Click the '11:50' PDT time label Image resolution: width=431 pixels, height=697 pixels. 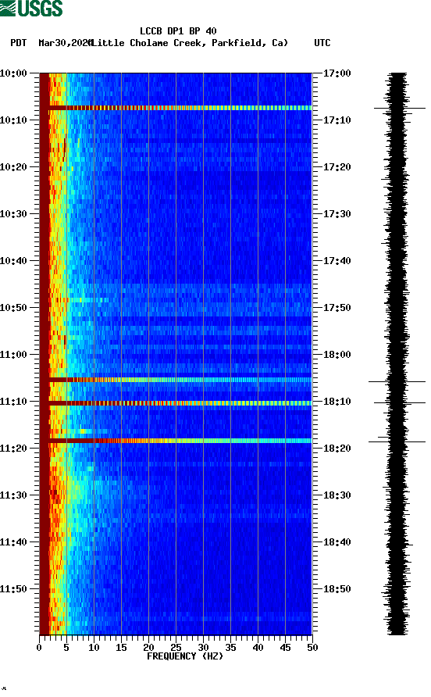tap(13, 589)
